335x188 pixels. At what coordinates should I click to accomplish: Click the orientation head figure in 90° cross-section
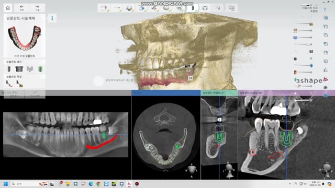coord(326,170)
